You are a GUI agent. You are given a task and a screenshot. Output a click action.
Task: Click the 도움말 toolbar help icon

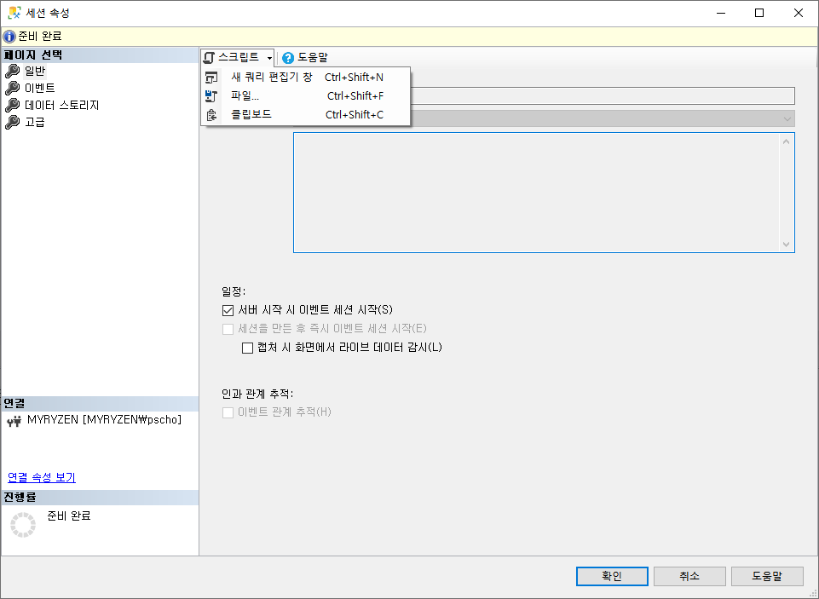(288, 57)
